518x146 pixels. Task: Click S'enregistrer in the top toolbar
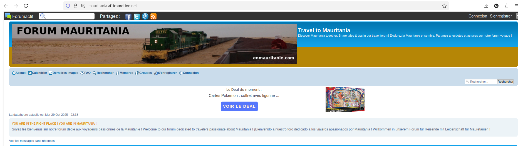pos(501,16)
